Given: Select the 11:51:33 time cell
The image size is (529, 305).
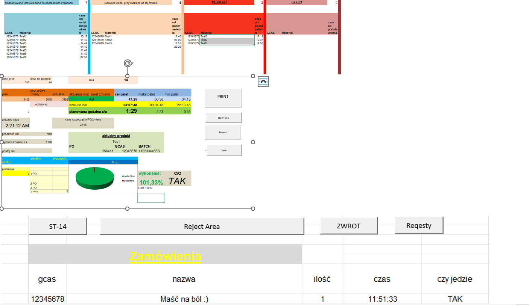Looking at the screenshot, I should [382, 299].
